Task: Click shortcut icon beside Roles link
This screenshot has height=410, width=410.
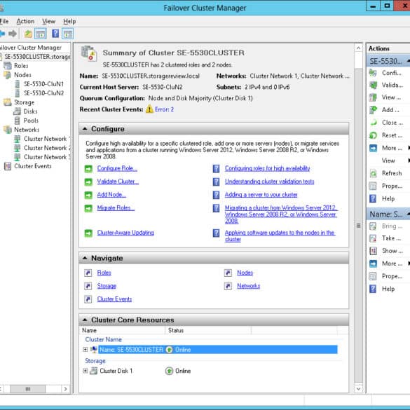Action: click(x=88, y=273)
